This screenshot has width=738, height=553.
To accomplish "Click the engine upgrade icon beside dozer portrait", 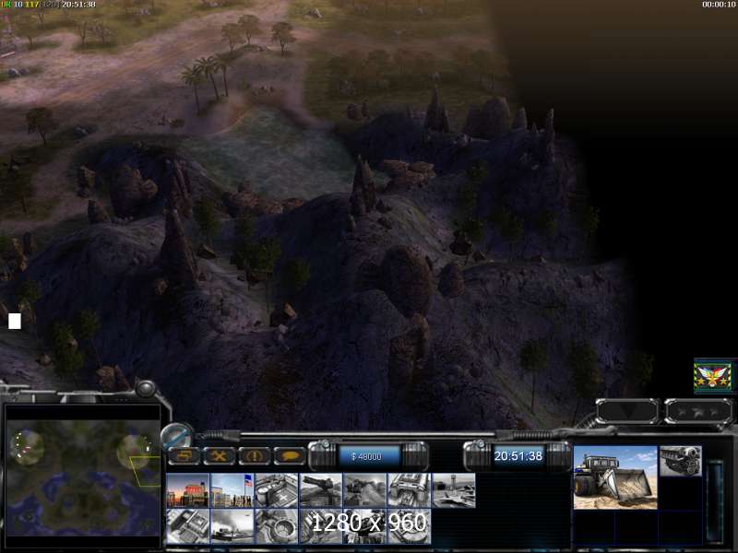I will tap(681, 462).
